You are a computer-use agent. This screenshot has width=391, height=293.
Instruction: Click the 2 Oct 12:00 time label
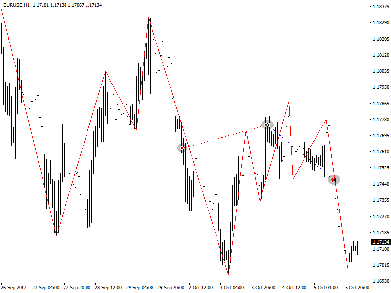[200, 288]
